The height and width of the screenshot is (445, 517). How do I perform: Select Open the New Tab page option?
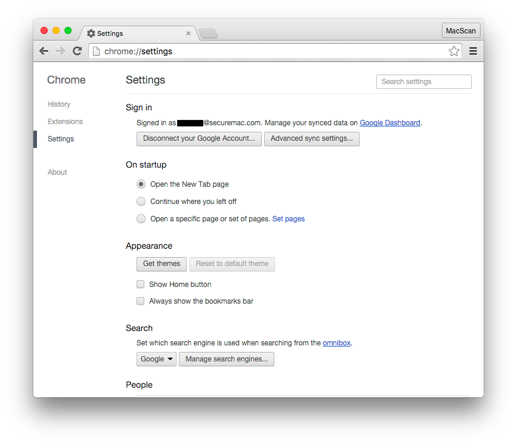[x=141, y=184]
